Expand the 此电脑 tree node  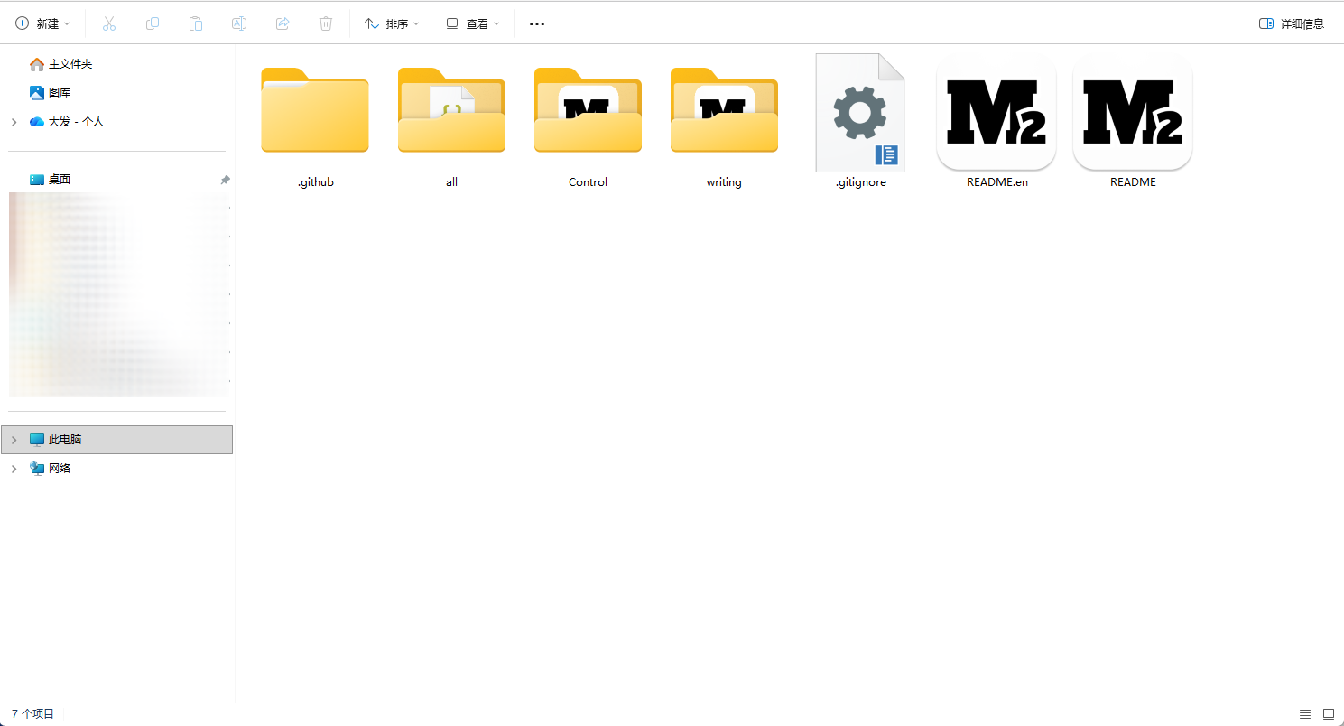pyautogui.click(x=14, y=440)
